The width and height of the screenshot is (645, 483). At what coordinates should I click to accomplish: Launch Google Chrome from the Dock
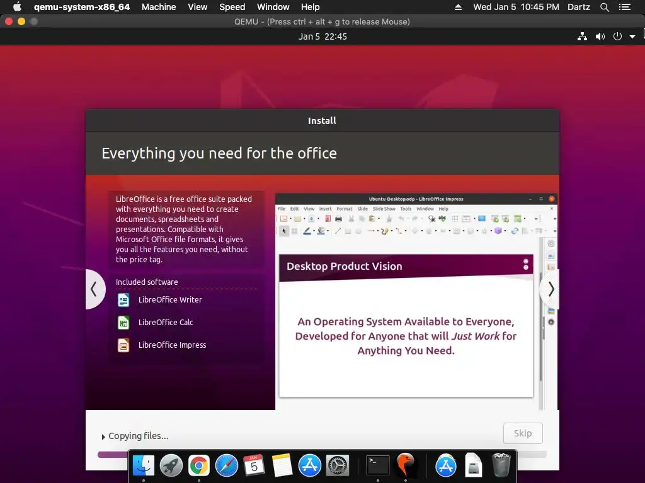click(x=198, y=465)
